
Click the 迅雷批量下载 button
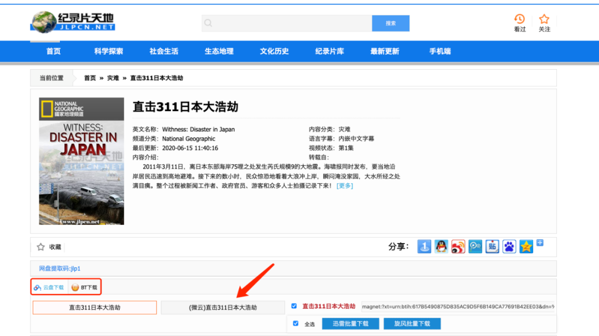350,323
